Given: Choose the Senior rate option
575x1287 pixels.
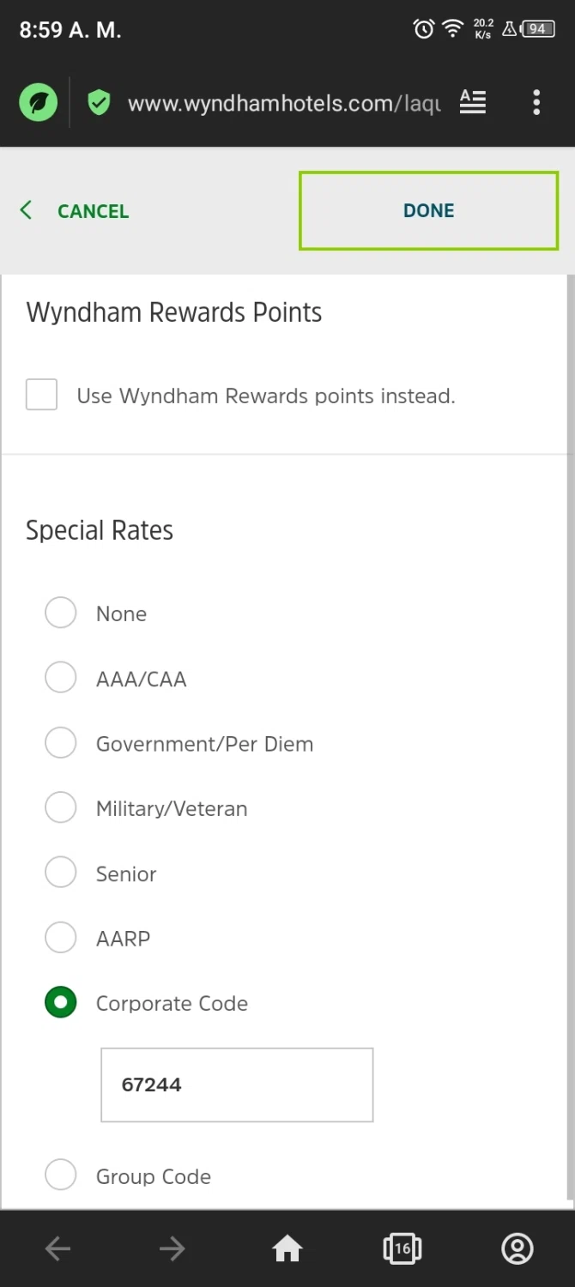Looking at the screenshot, I should click(61, 873).
